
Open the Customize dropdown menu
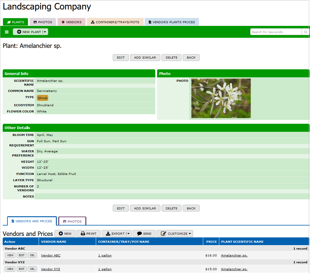point(175,234)
